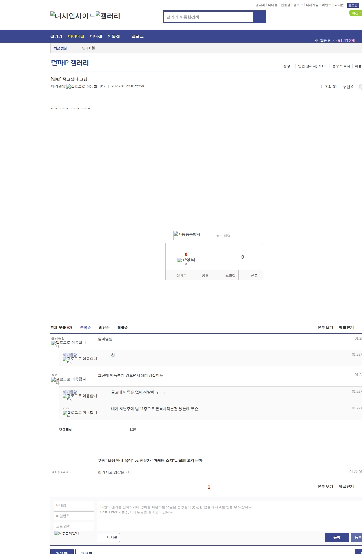Viewport: 362px width, 554px height.
Task: Click the 고정닉 icon in the recommend box
Action: 186,260
